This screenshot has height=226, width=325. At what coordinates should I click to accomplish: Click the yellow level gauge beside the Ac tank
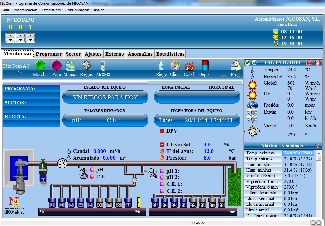[139, 203]
